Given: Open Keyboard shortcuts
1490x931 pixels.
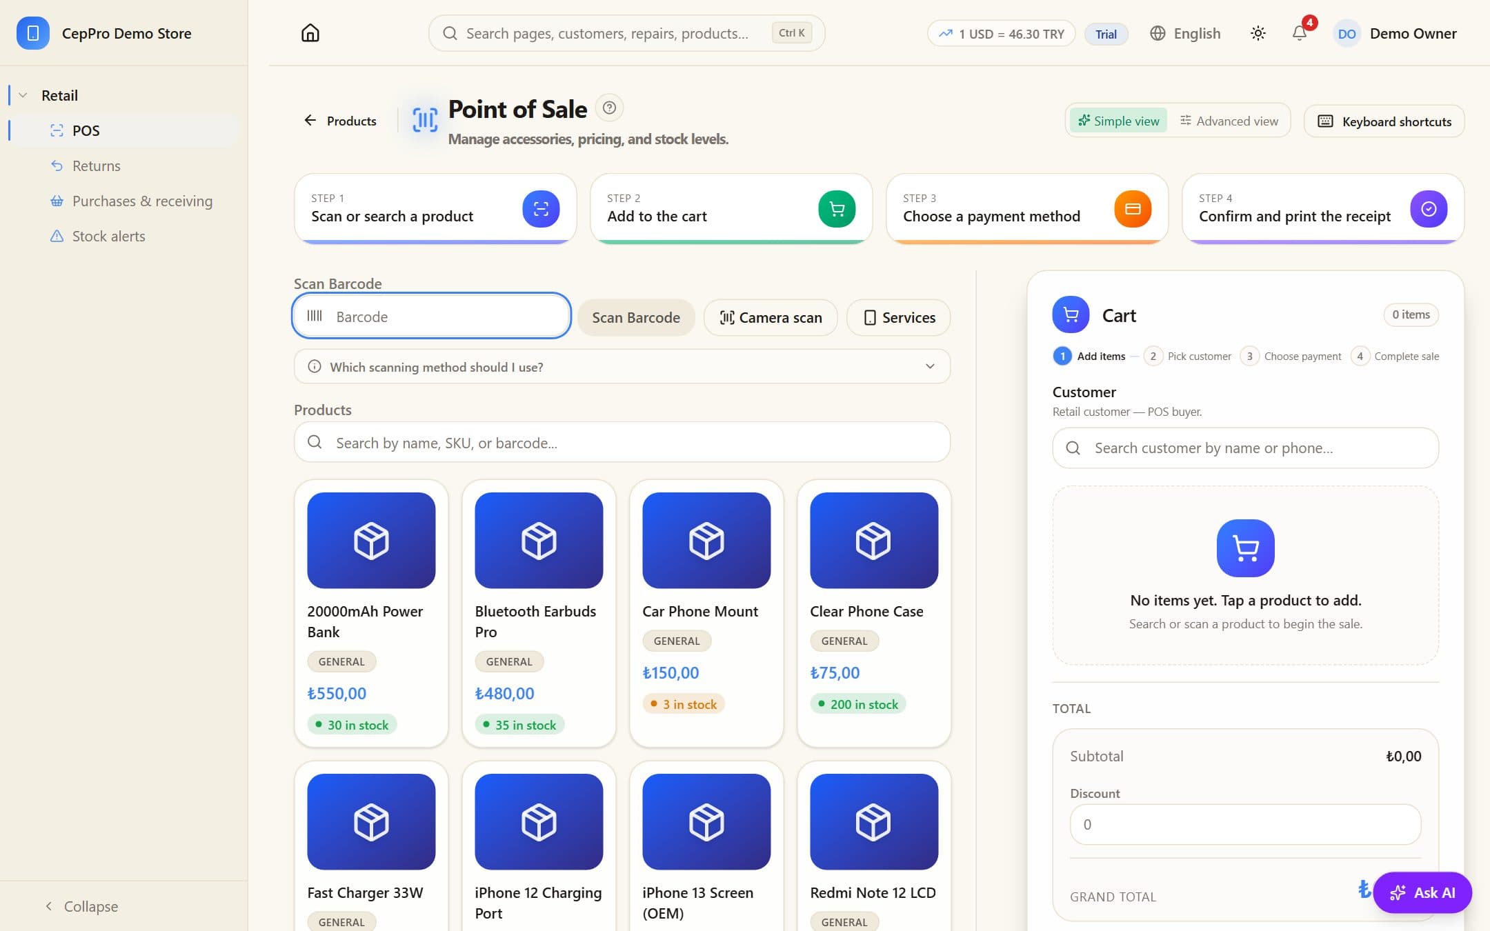Looking at the screenshot, I should [1384, 121].
